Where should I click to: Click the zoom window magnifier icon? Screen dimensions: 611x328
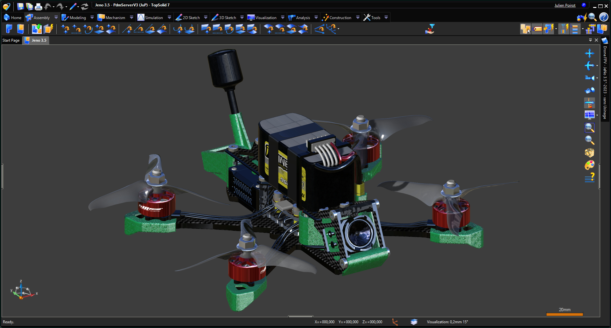coord(589,128)
